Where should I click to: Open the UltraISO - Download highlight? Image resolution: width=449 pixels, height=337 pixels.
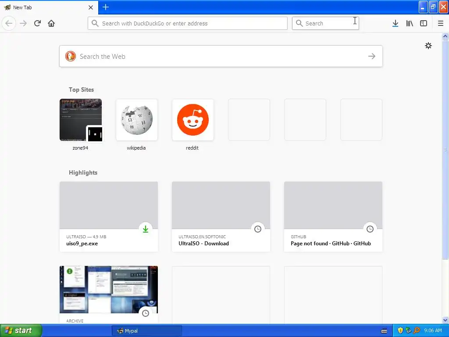click(221, 217)
